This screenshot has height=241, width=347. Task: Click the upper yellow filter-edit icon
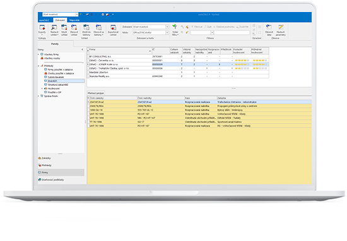point(187,26)
